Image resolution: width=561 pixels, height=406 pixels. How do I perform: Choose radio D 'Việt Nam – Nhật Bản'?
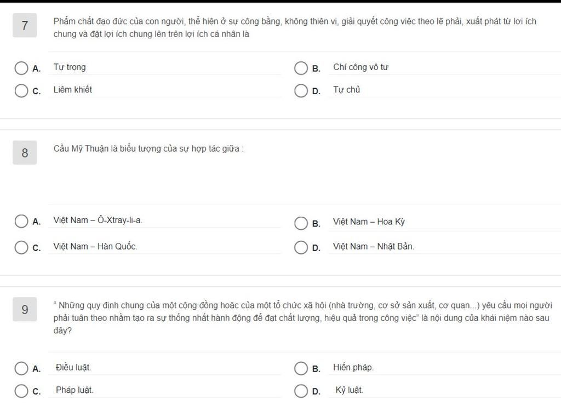(301, 247)
